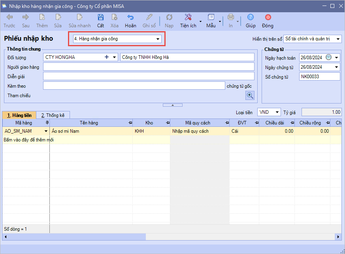Click the Sửa (edit) toolbar icon

click(x=58, y=17)
